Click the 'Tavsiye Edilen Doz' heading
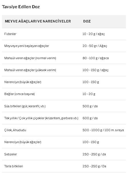The image size is (127, 175). coord(21,7)
